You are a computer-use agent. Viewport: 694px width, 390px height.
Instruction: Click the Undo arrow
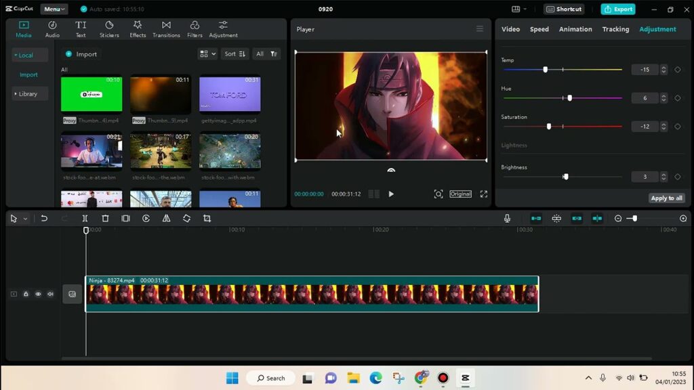coord(44,219)
